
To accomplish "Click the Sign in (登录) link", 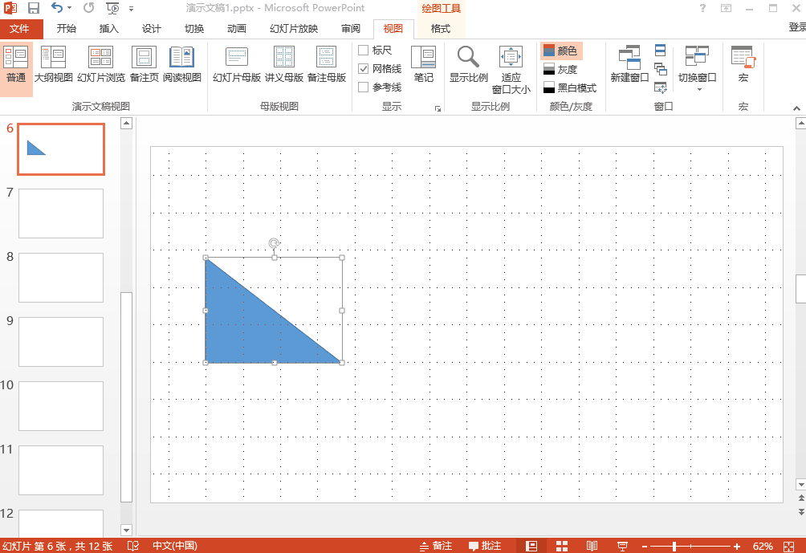I will pos(797,27).
